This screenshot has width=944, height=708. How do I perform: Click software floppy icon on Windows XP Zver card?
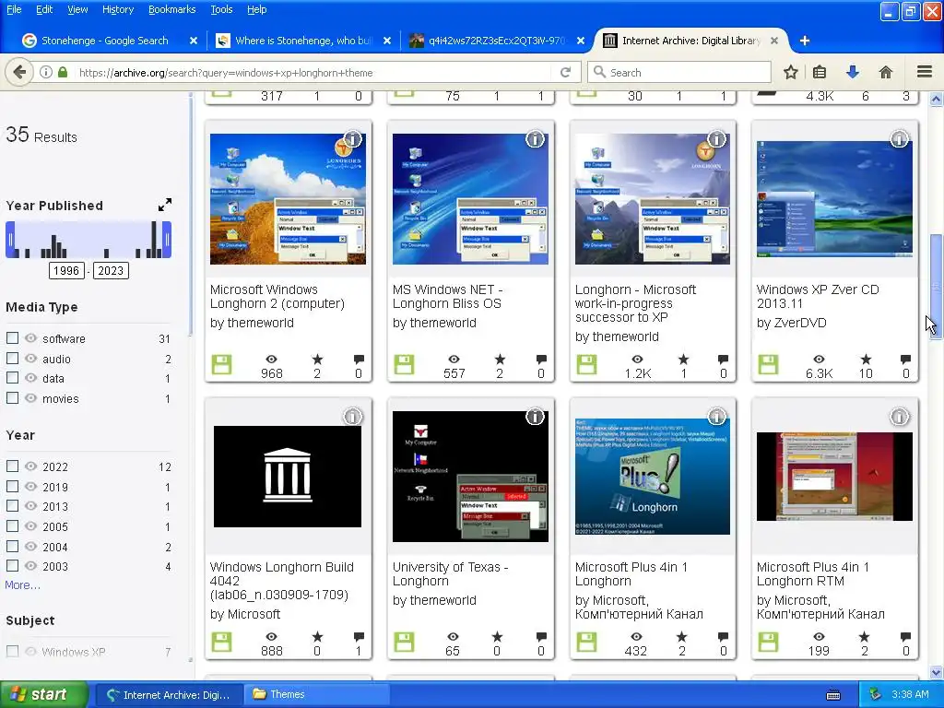tap(768, 364)
